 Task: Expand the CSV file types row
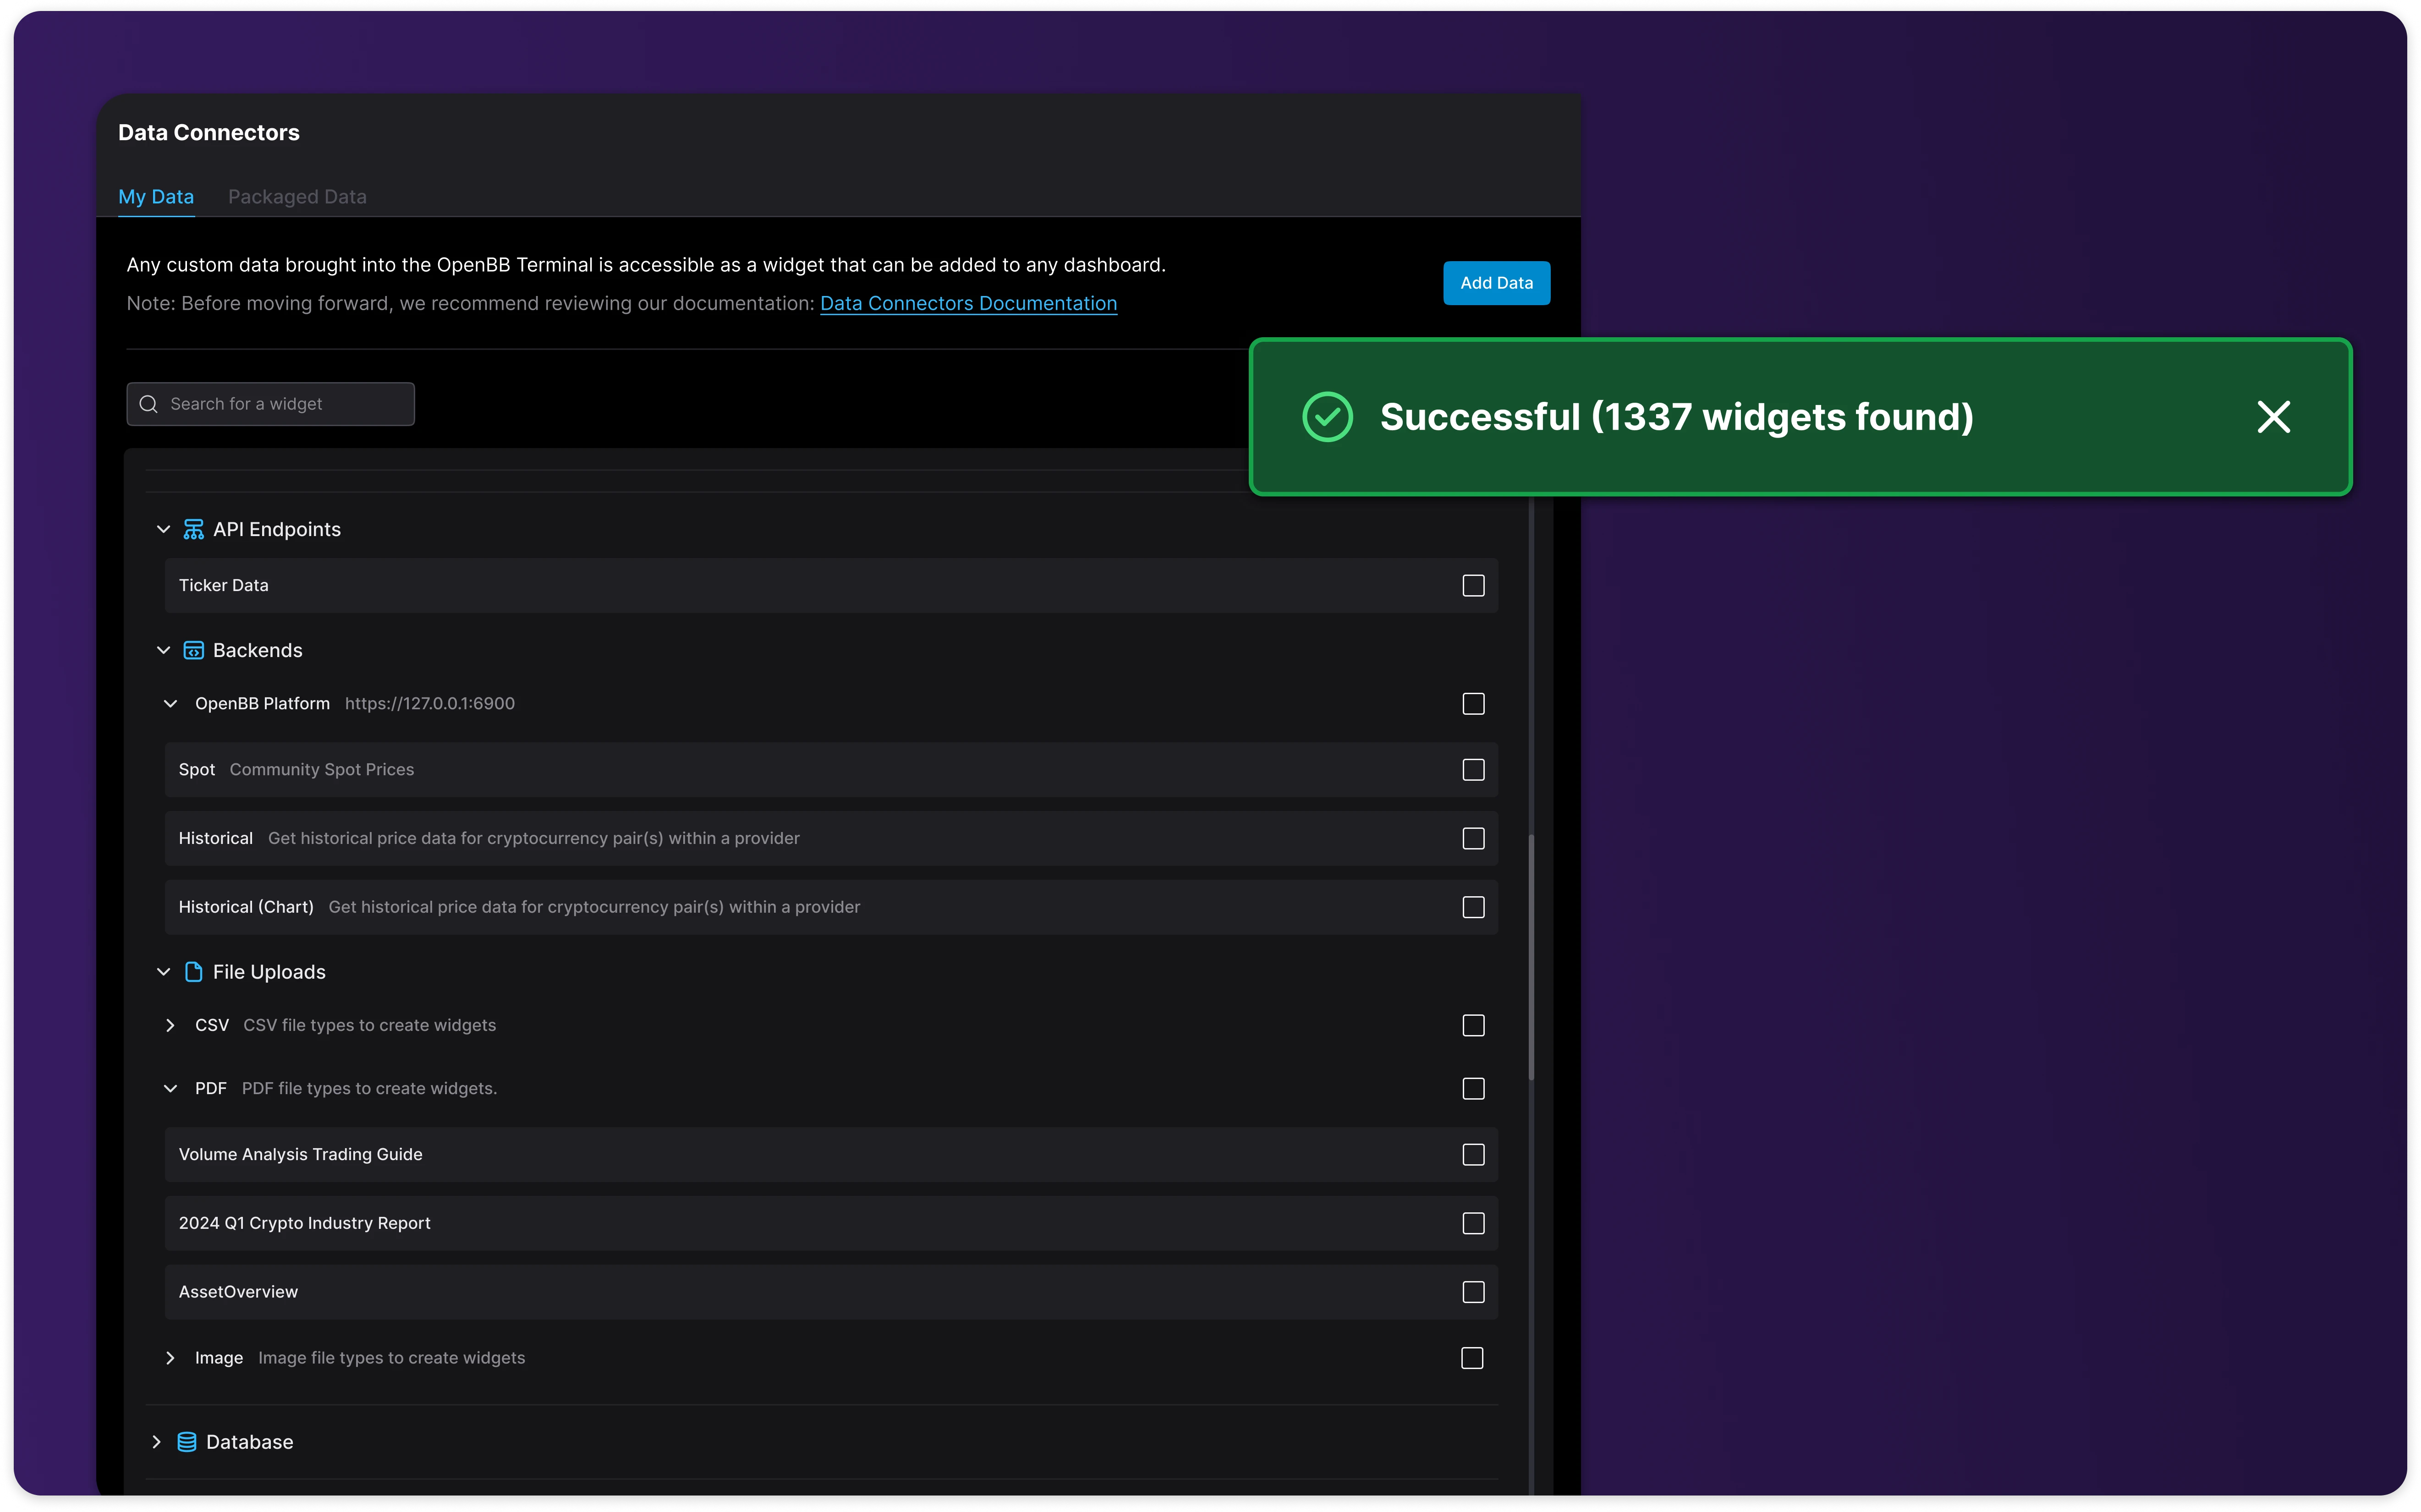pyautogui.click(x=170, y=1025)
